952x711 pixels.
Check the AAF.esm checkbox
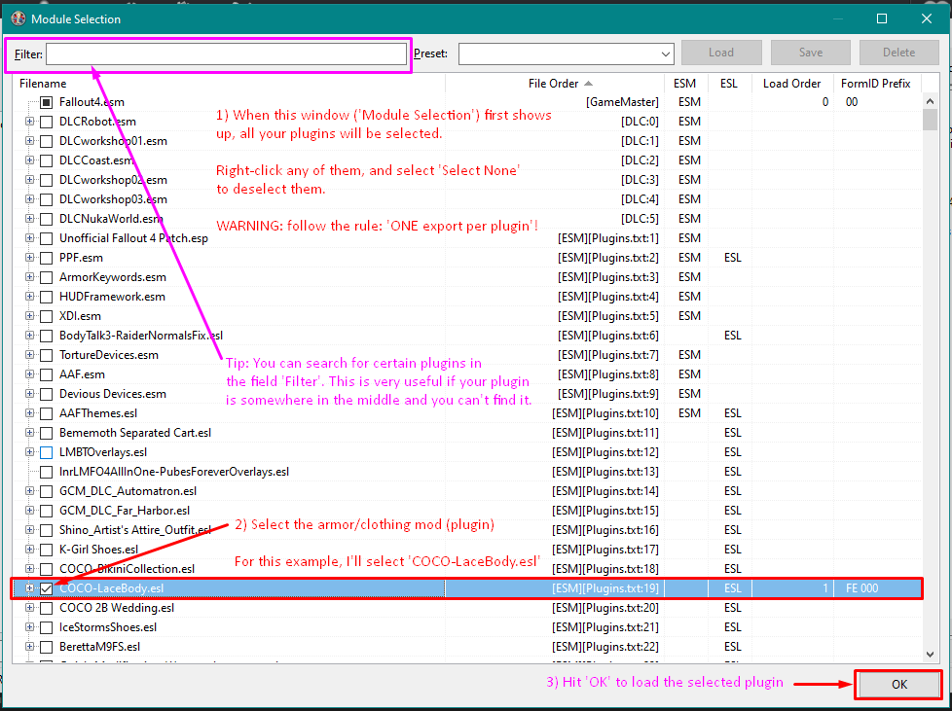coord(46,374)
